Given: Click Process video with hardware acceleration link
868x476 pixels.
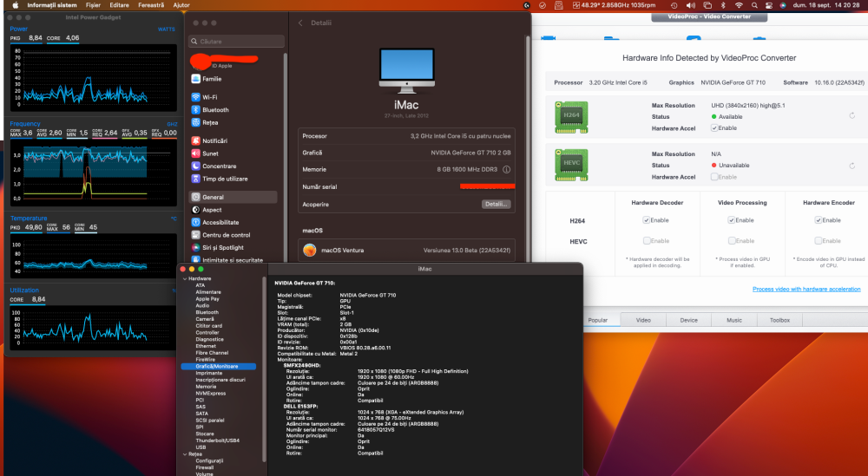Looking at the screenshot, I should [806, 289].
